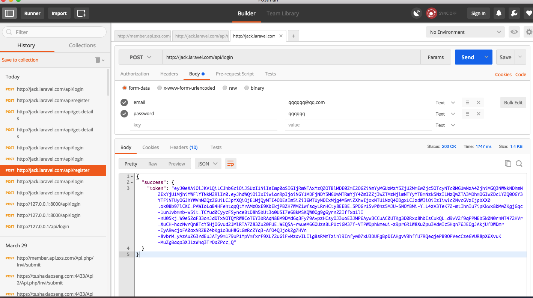Click Save to collection link
Viewport: 533px width, 298px height.
(20, 60)
